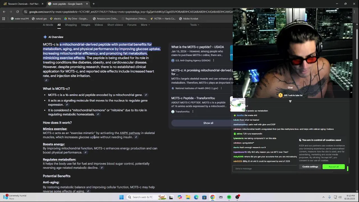Viewport: 359px width, 202px height.
Task: Open 'What is the MOTS-c peptide? - USADA' result
Action: [198, 47]
